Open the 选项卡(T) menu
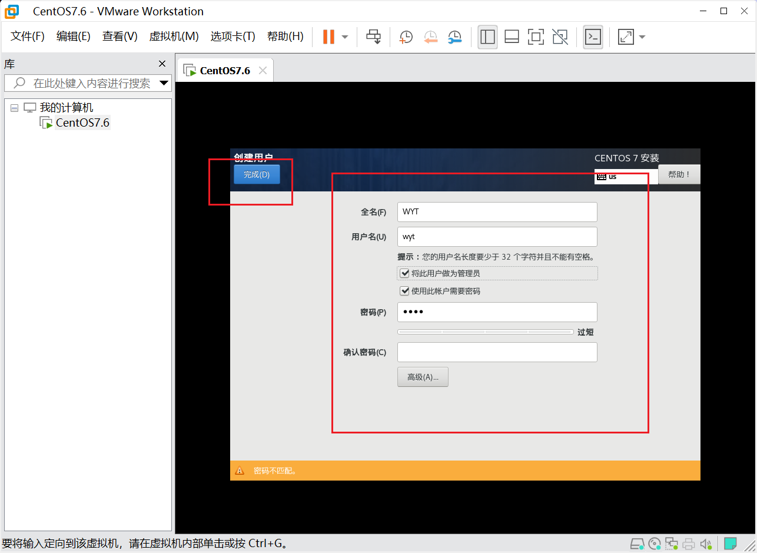Image resolution: width=757 pixels, height=553 pixels. pos(233,37)
